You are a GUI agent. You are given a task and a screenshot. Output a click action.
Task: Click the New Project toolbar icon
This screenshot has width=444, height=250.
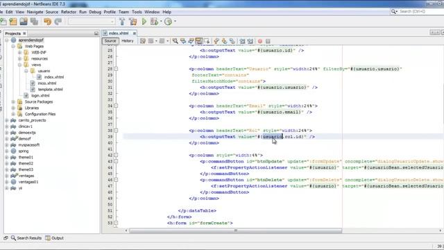click(13, 22)
